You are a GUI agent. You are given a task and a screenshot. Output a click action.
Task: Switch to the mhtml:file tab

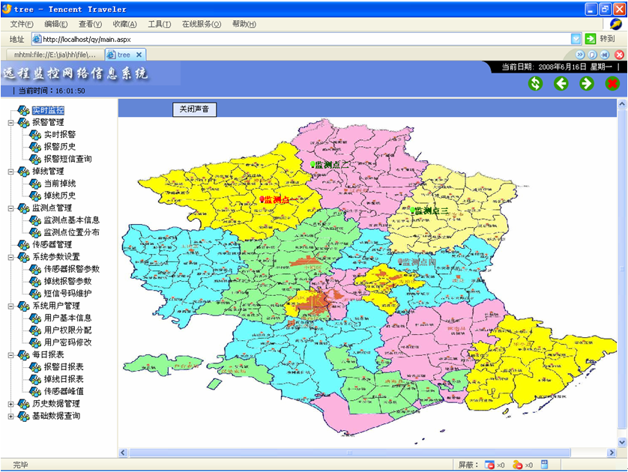[x=51, y=55]
